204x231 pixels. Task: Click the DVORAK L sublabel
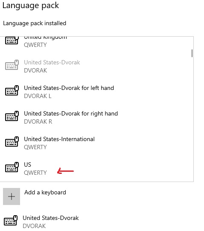[38, 96]
